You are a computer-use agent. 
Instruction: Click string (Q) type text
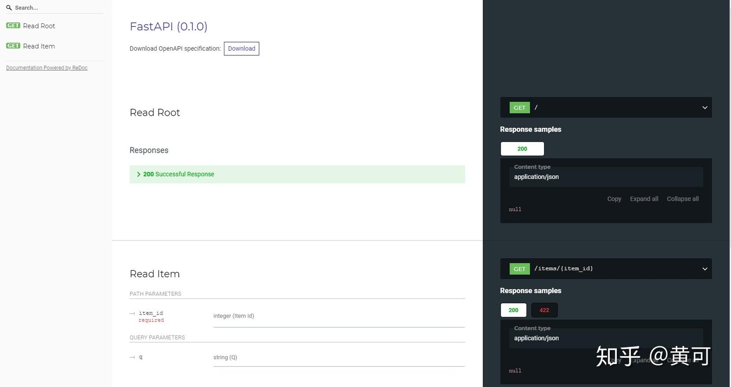pos(225,358)
